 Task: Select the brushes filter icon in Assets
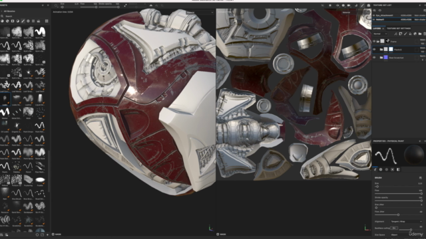click(x=23, y=21)
